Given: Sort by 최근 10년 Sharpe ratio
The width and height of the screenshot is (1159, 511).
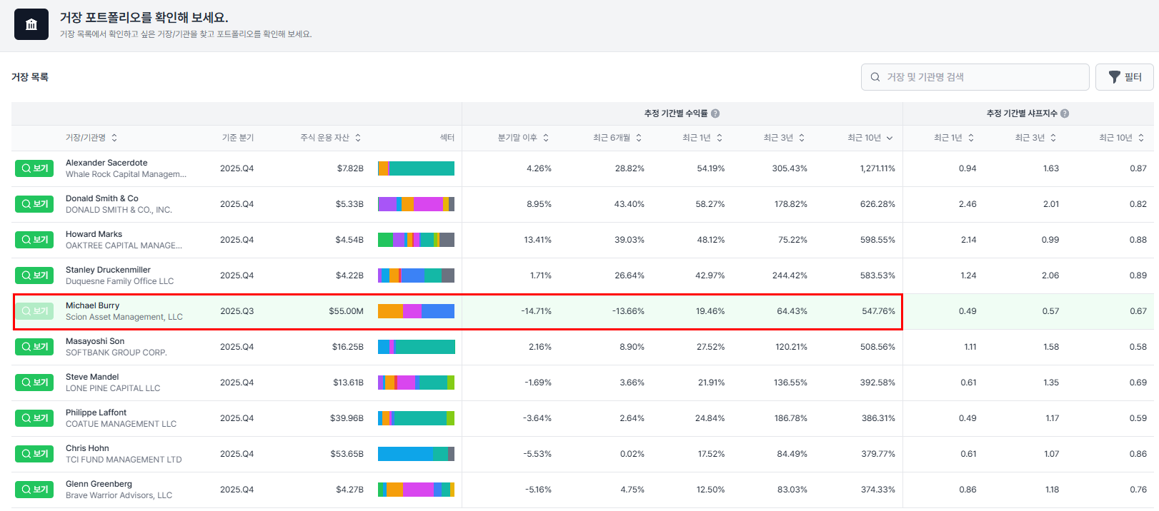Looking at the screenshot, I should click(x=1122, y=138).
